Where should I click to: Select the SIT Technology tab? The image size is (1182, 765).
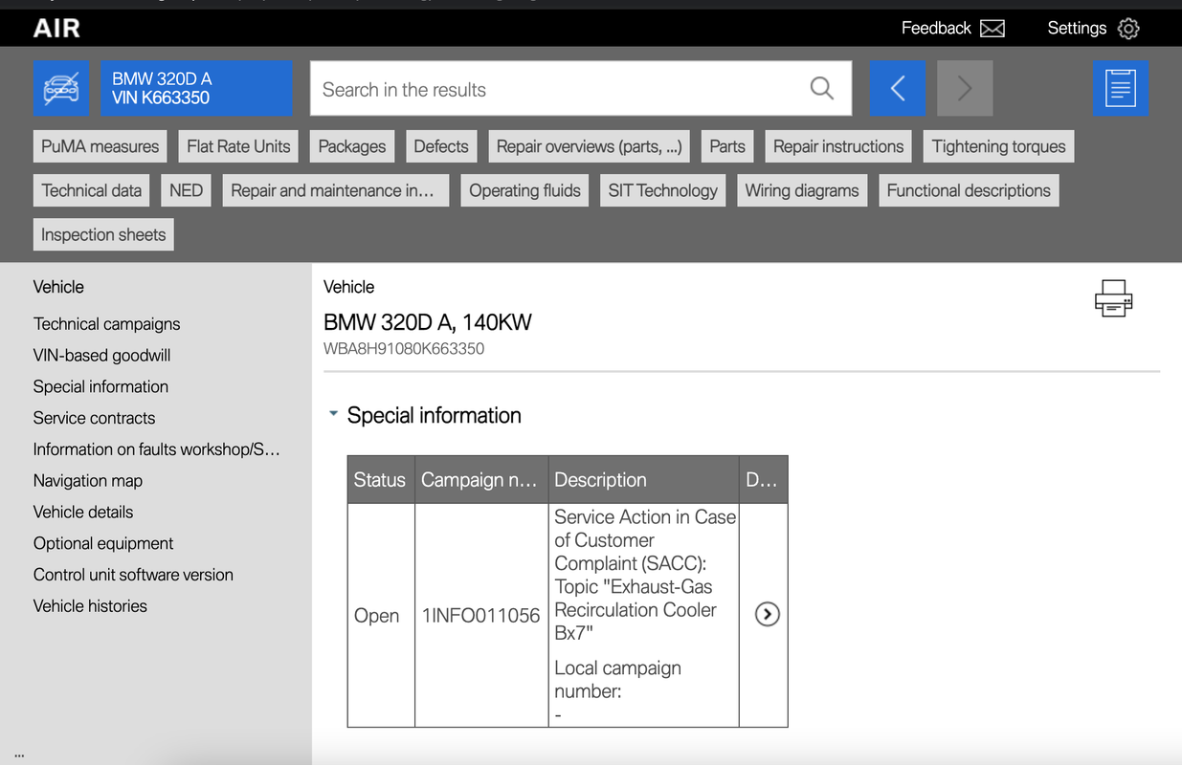(x=662, y=190)
